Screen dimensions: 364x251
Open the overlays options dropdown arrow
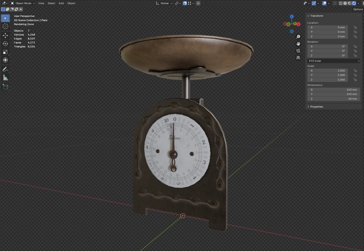point(329,3)
